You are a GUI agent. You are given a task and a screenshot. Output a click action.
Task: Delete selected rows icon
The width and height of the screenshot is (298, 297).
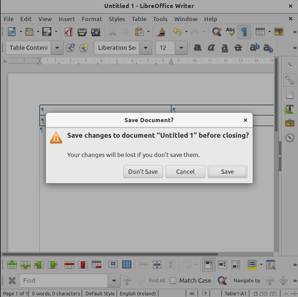coord(69,265)
